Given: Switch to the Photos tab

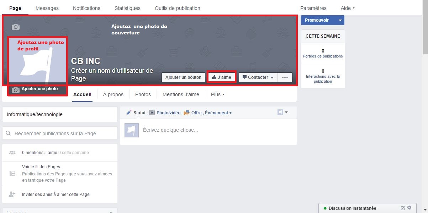Looking at the screenshot, I should click(143, 94).
